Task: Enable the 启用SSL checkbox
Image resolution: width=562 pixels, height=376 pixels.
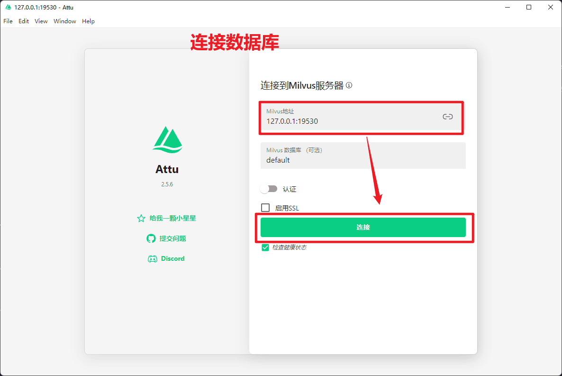Action: pyautogui.click(x=265, y=208)
